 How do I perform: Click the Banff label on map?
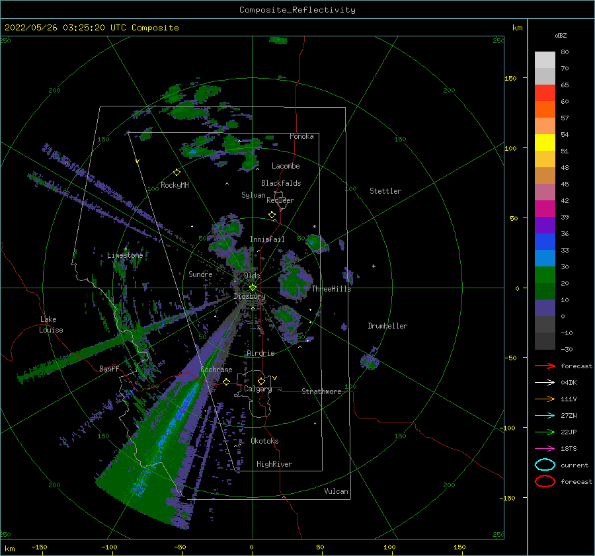pos(109,368)
